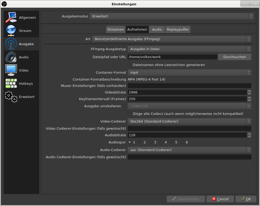Toggle the Ausgabe umskalieren checkbox

click(x=124, y=106)
